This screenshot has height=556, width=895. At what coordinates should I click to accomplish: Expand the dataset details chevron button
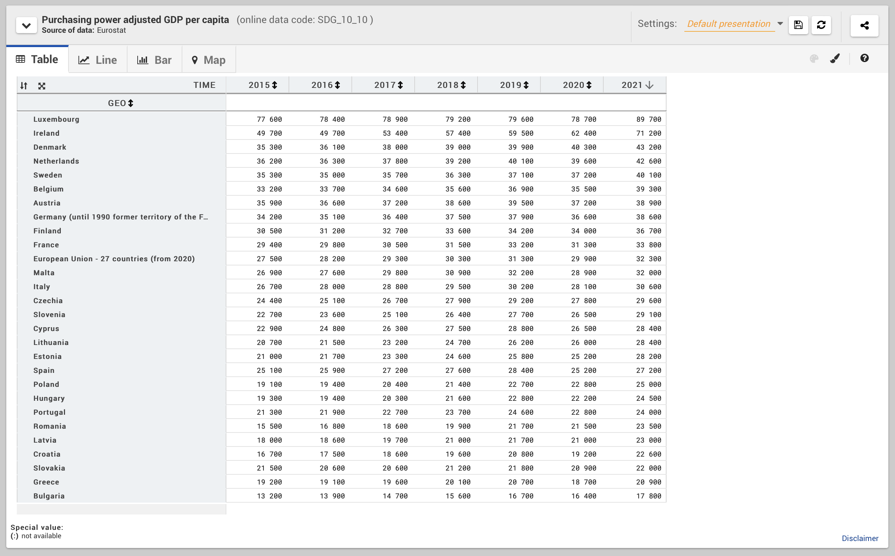26,25
